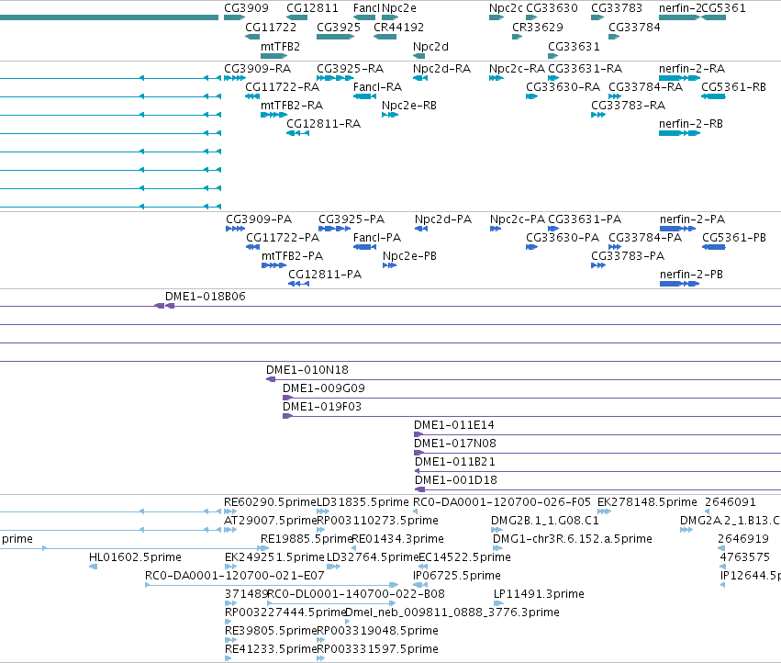781x663 pixels.
Task: Click protein CG11722-PA
Action: pos(253,247)
